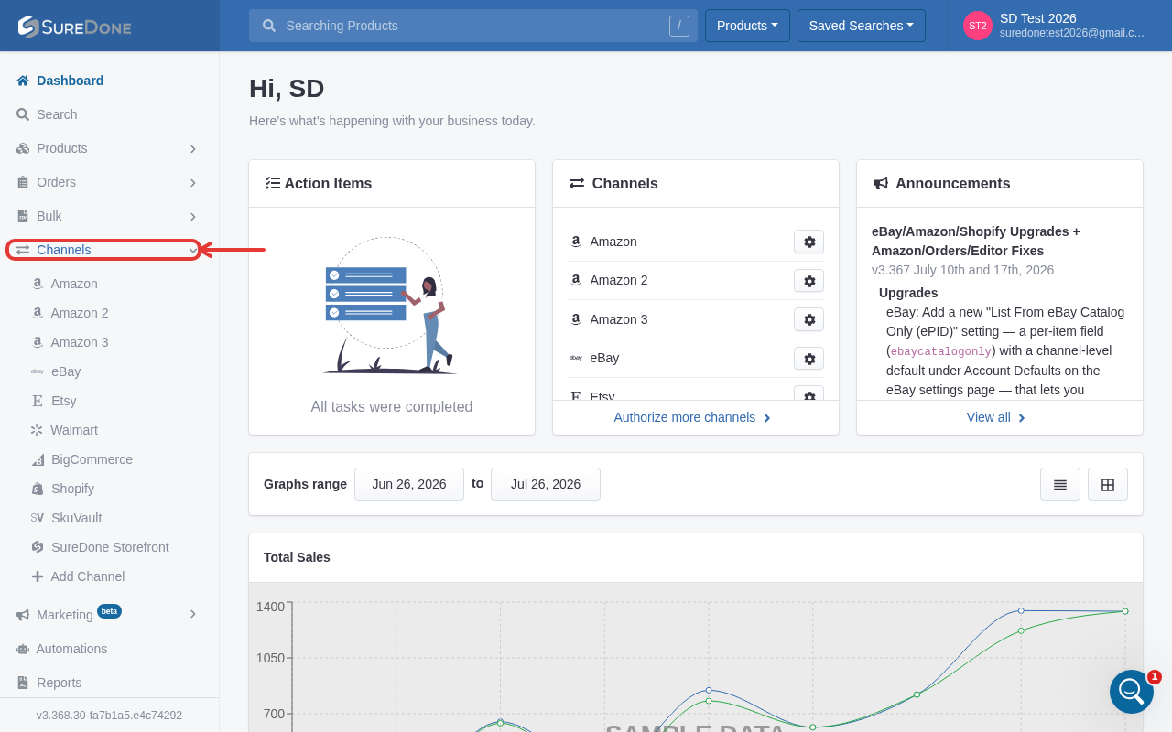Viewport: 1172px width, 732px height.
Task: Click the Marketing beta badge
Action: (109, 611)
